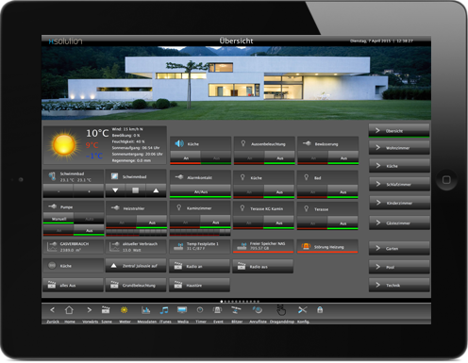468x363 pixels.
Task: Open the Wetter sun icon
Action: pos(125,310)
